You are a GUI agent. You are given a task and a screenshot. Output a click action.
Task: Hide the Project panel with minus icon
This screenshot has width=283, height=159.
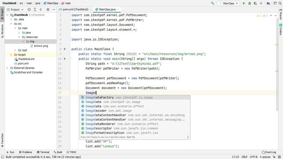54,9
